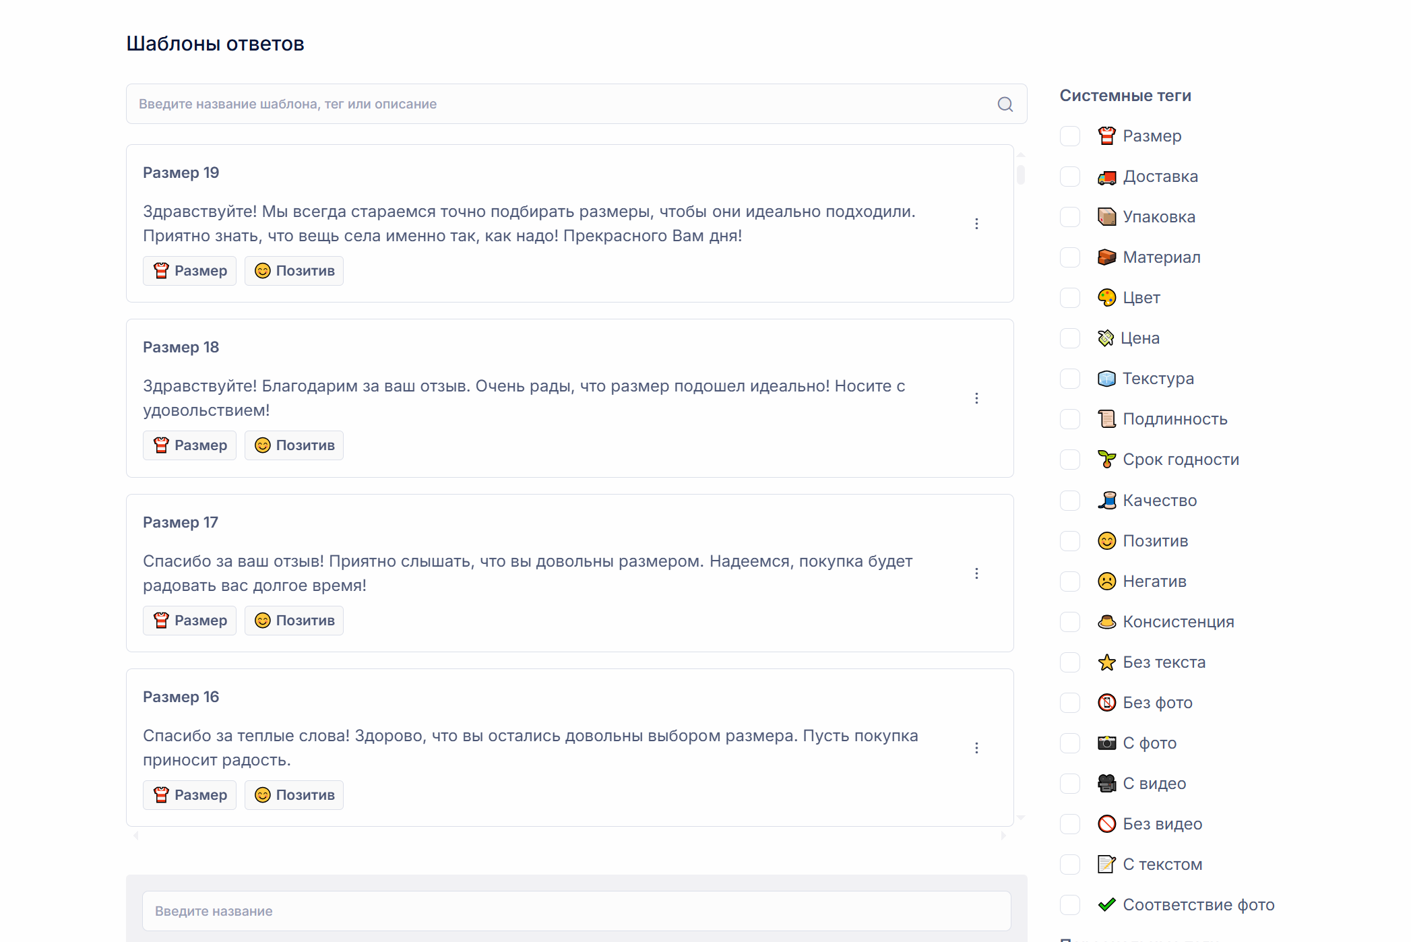Open three-dot menu for Размер 18 template
Screen dimensions: 1411x942
point(976,398)
